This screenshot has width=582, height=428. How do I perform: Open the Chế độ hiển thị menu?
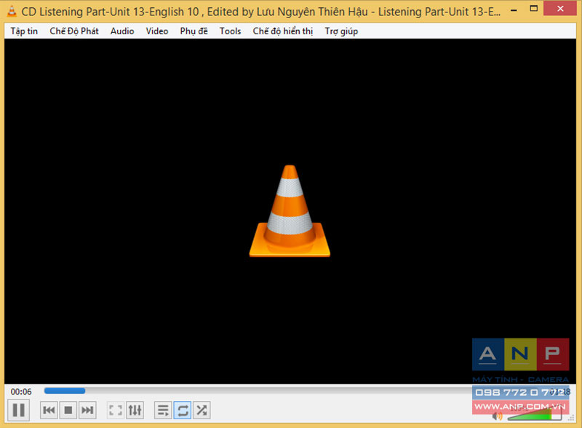[x=283, y=31]
